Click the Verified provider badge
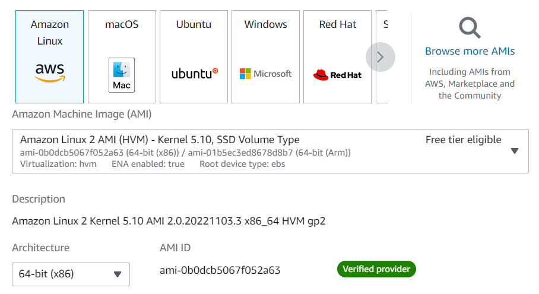Viewport: 539px width, 294px height. pyautogui.click(x=376, y=269)
